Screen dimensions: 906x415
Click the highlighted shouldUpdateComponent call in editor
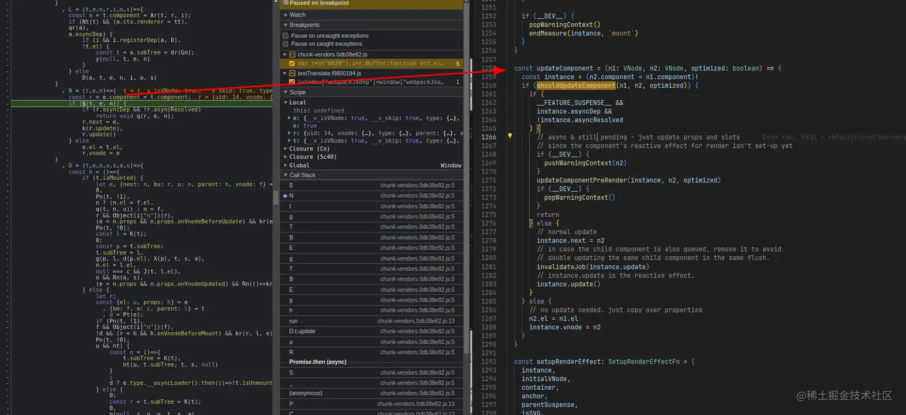[x=576, y=86]
